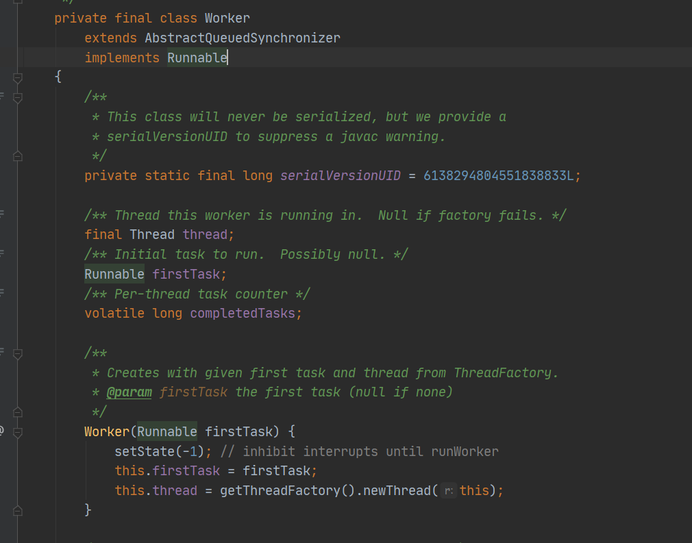692x543 pixels.
Task: Toggle rendered view of 'Creates with given' Javadoc
Action: (2, 353)
